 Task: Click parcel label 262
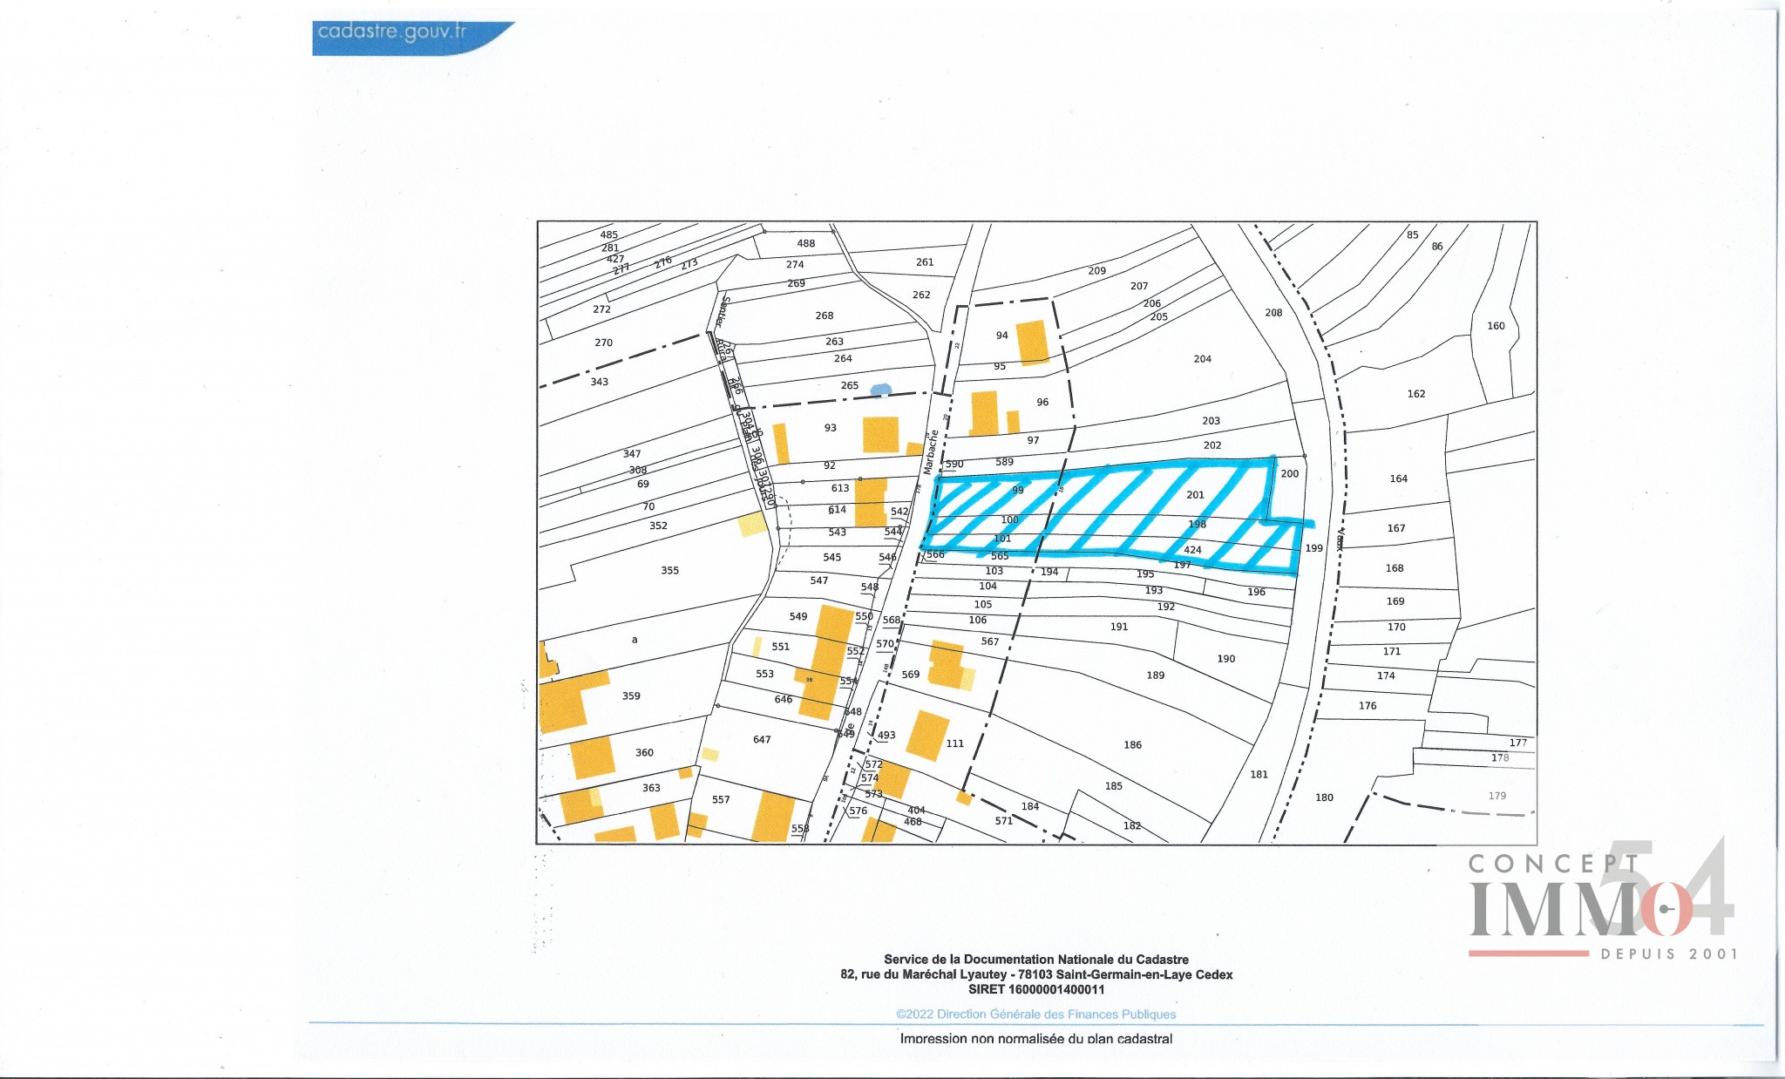(x=921, y=295)
